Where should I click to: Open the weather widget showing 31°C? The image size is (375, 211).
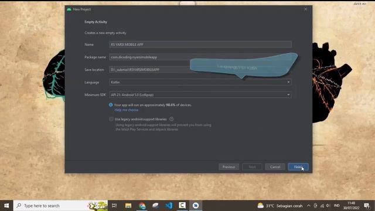pos(280,206)
